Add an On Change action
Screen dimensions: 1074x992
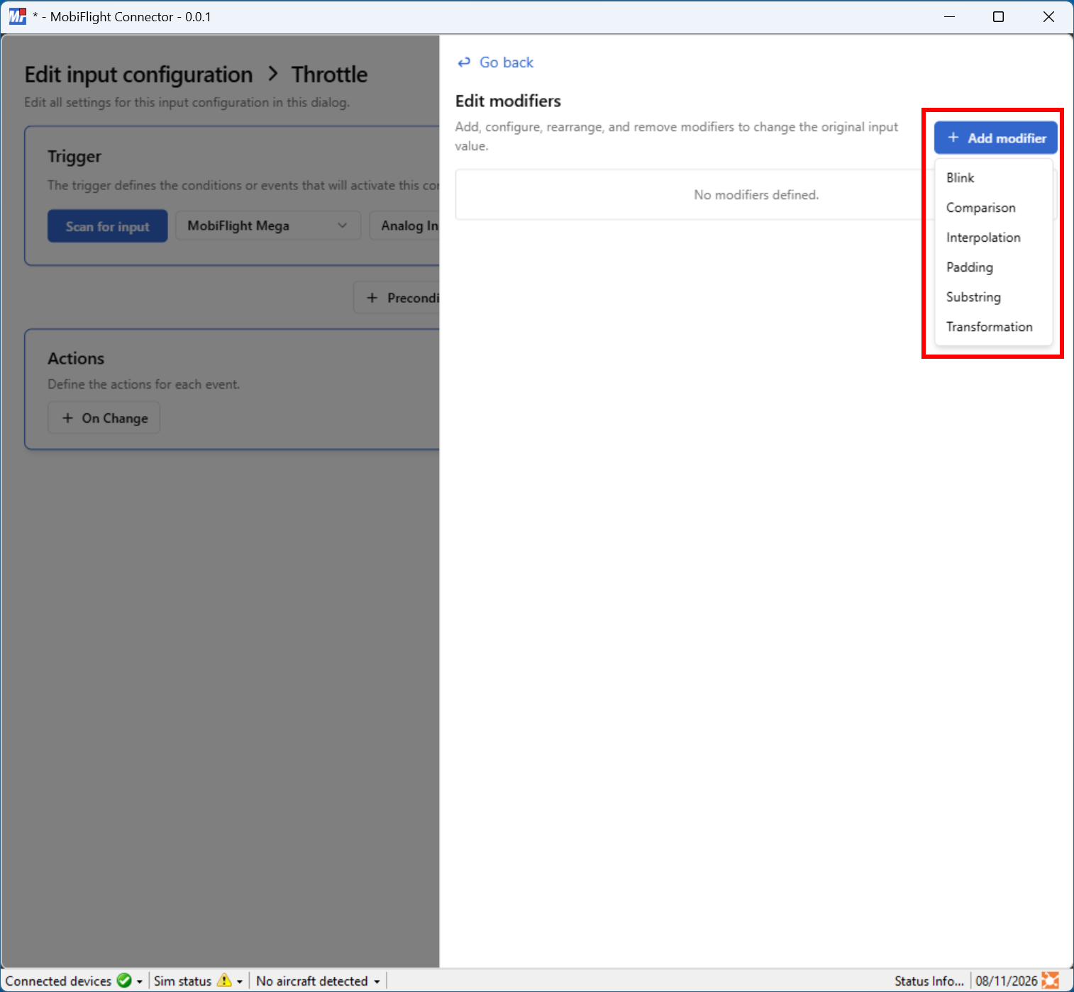[104, 418]
